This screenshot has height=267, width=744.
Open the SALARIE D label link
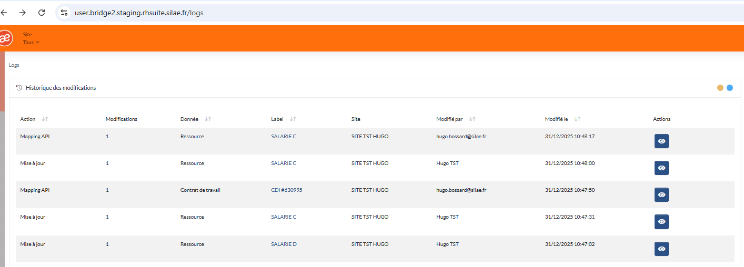tap(284, 244)
